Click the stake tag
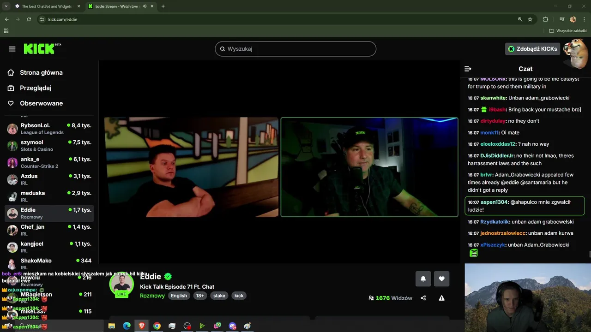The height and width of the screenshot is (332, 591). pos(219,296)
